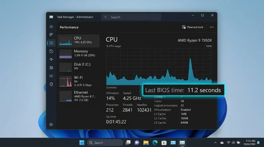
Task: Click the 4.25 GHz speed value
Action: click(132, 98)
